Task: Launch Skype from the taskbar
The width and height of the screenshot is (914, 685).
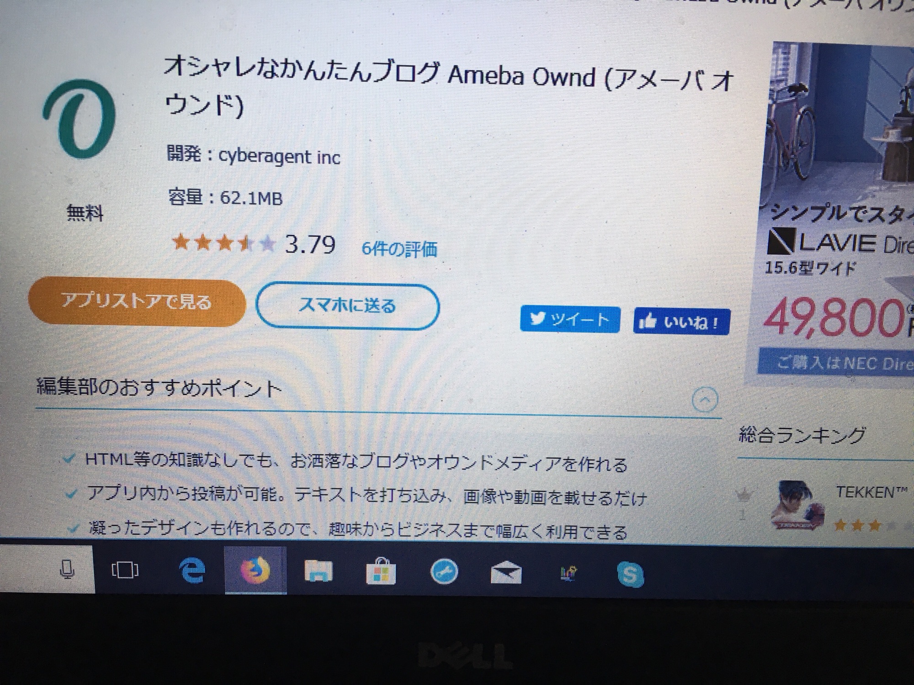Action: (x=631, y=574)
